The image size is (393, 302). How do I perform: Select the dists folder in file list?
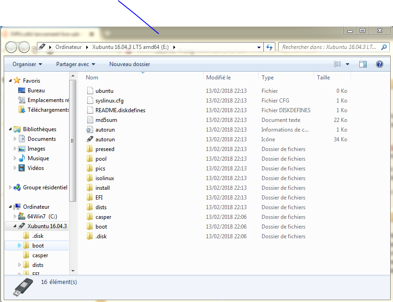101,207
